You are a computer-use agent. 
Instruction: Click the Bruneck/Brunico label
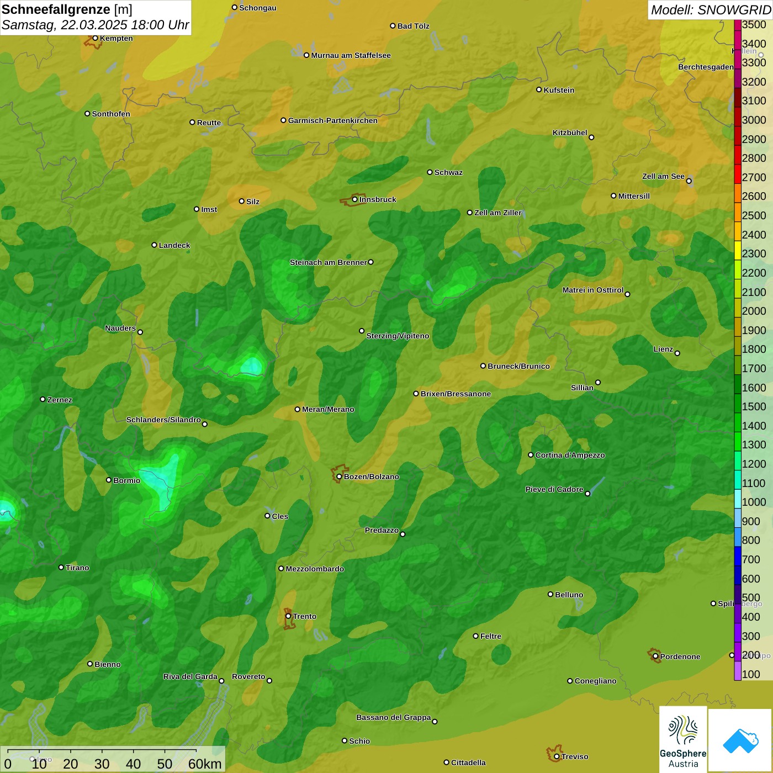(x=519, y=366)
